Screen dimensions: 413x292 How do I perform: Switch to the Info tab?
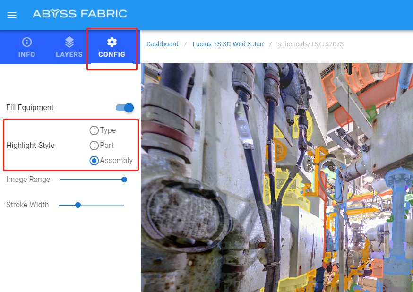pyautogui.click(x=27, y=48)
